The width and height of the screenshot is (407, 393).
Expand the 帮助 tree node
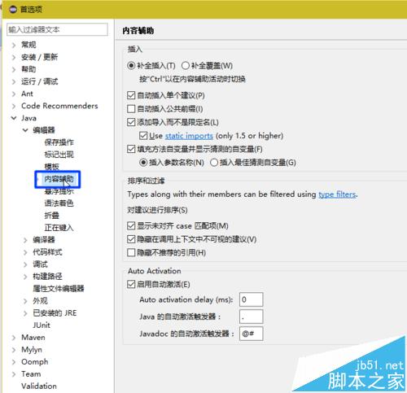tap(14, 69)
